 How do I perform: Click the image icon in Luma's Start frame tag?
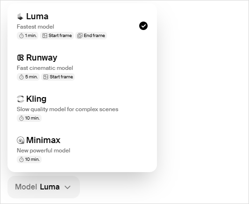[x=45, y=36]
